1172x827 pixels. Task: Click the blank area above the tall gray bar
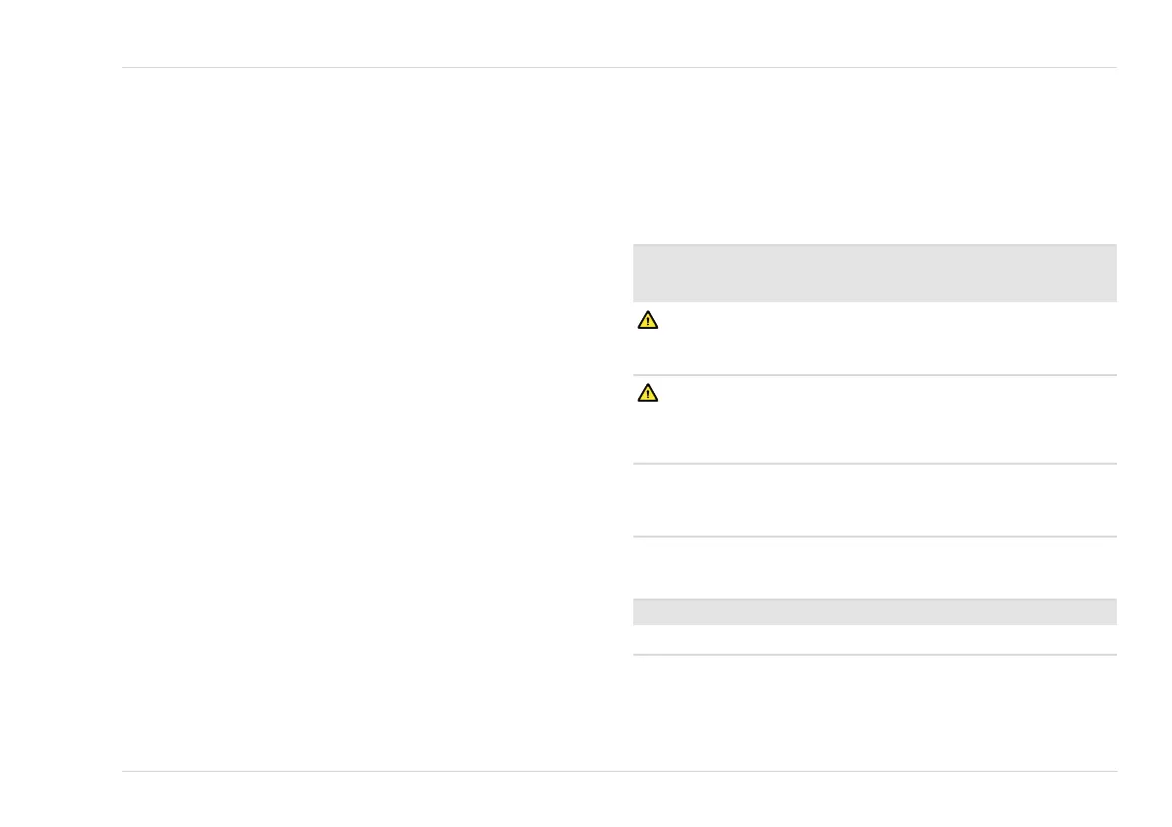(874, 158)
